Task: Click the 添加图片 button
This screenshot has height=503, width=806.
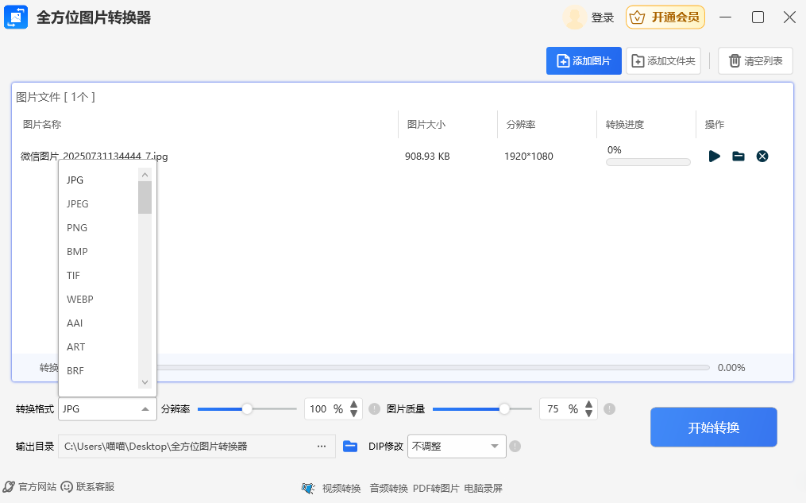Action: pyautogui.click(x=584, y=61)
